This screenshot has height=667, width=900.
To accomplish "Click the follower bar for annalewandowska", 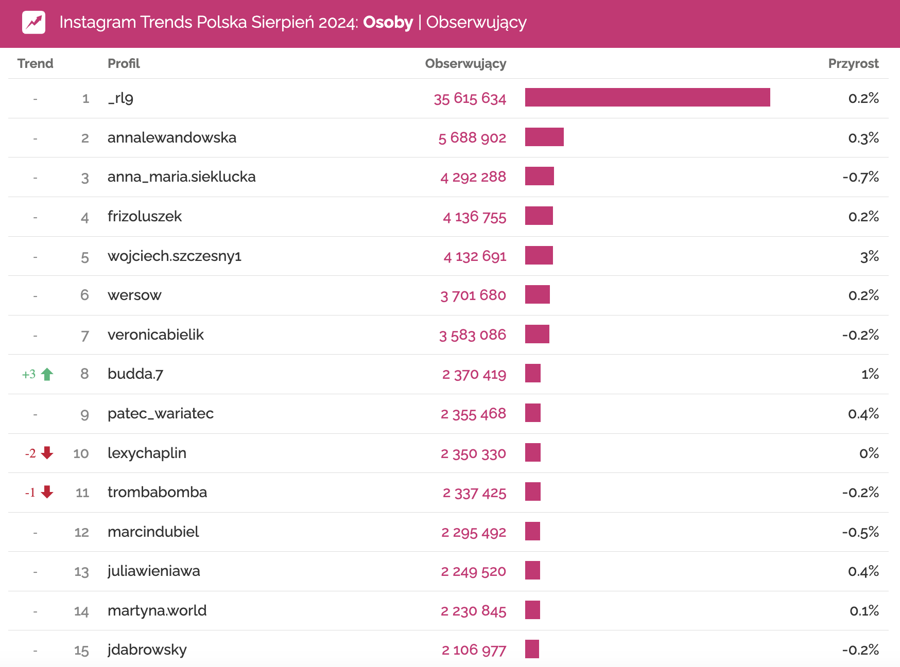I will [544, 137].
